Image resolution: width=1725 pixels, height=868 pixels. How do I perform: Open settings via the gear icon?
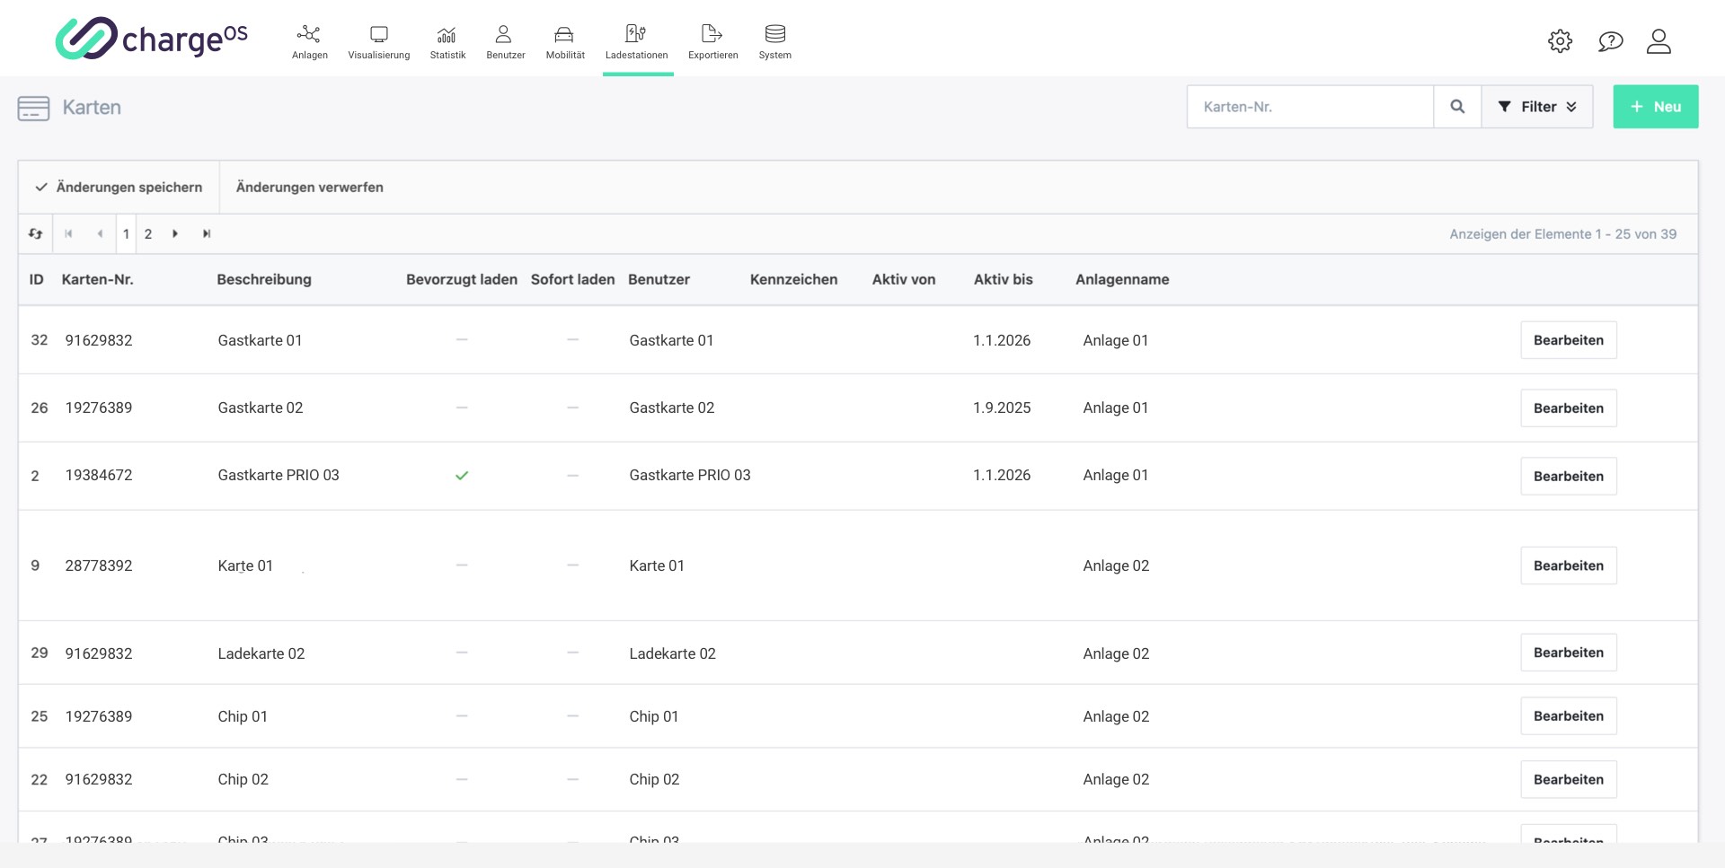click(1560, 41)
